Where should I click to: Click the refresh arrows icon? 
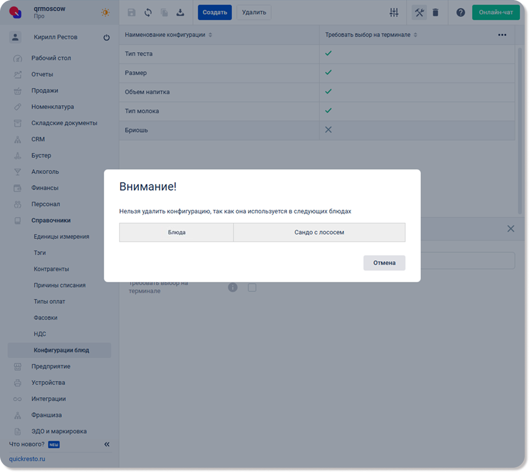pyautogui.click(x=148, y=12)
